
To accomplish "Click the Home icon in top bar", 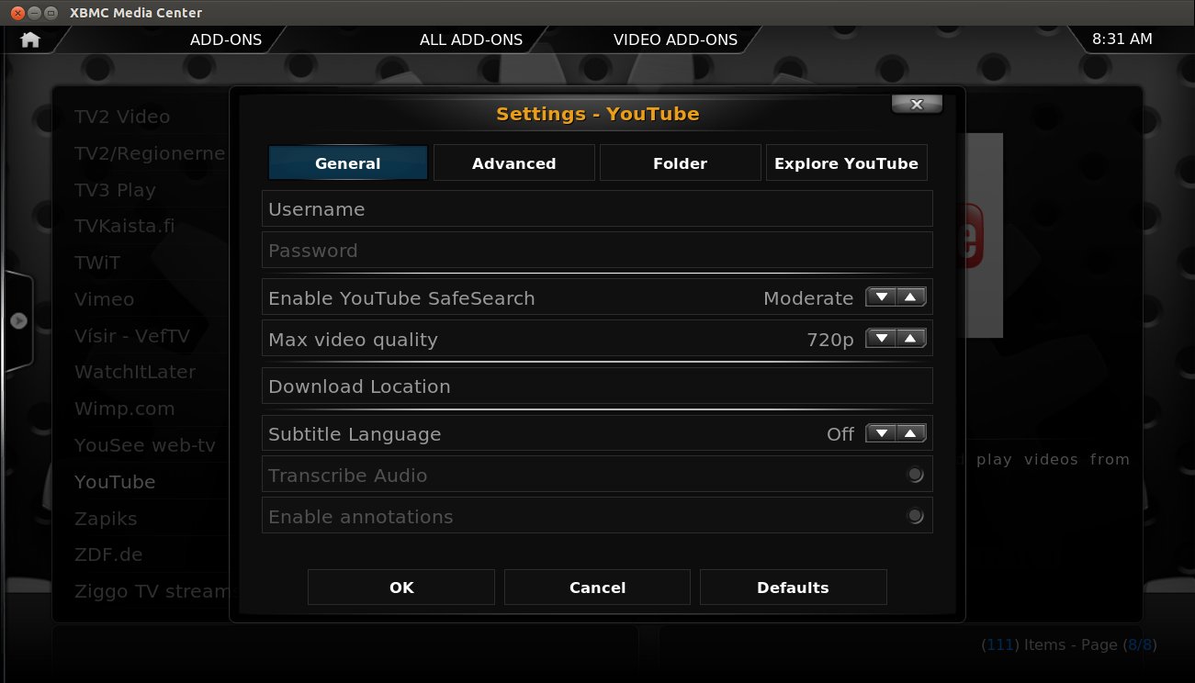I will click(x=30, y=39).
